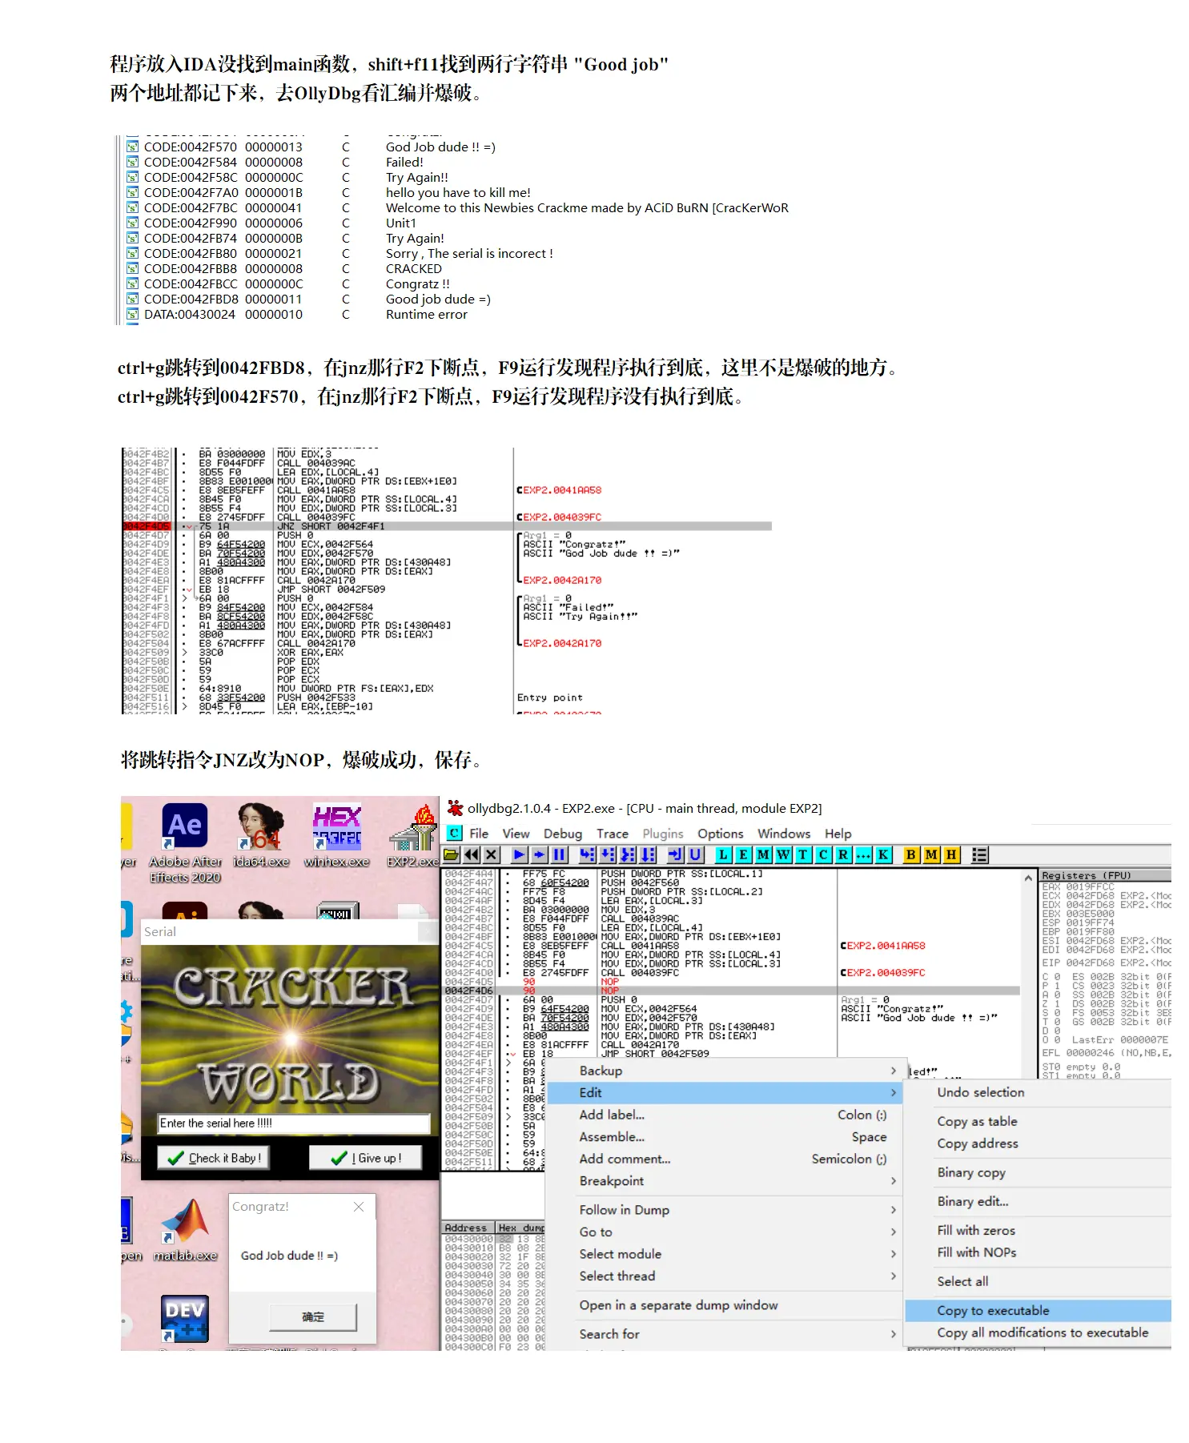This screenshot has width=1189, height=1443.
Task: Click the Options list icon at the toolbar end
Action: [979, 854]
